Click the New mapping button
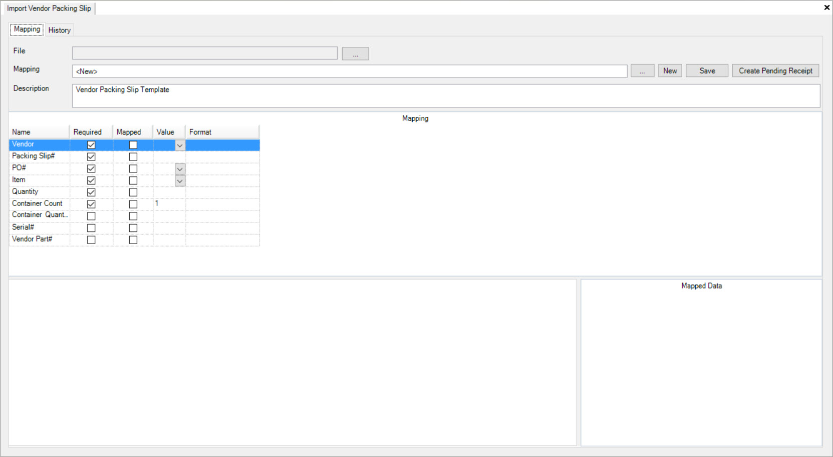 coord(670,71)
